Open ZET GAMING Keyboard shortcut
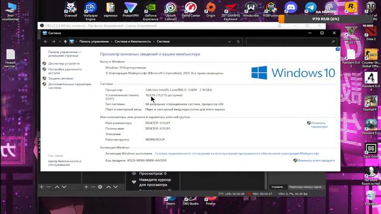The image size is (381, 214). (x=230, y=11)
